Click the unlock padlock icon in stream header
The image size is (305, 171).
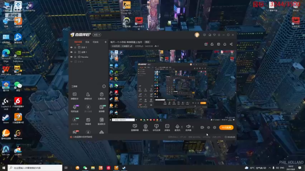point(212,44)
